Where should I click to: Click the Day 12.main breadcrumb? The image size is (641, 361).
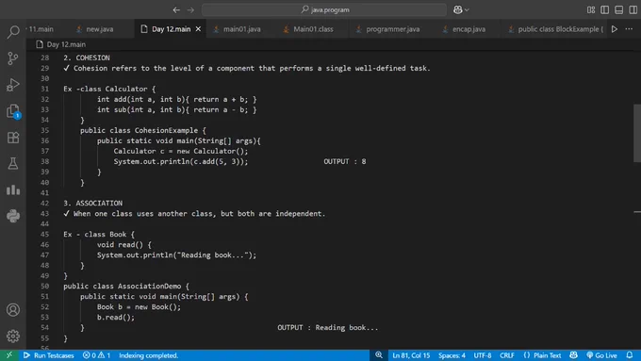[x=66, y=44]
